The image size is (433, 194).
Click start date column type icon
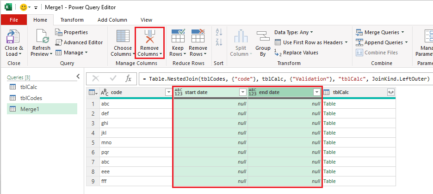tap(179, 93)
